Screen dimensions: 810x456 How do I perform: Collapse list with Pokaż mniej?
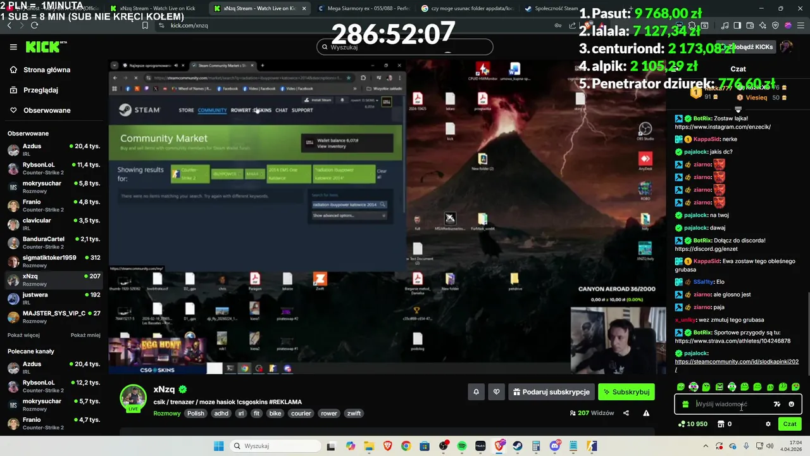(x=85, y=335)
